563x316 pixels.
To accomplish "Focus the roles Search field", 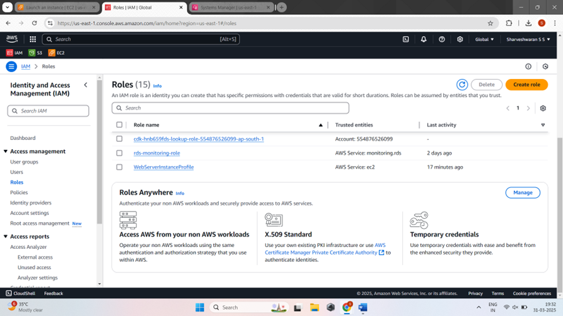I will [x=230, y=108].
